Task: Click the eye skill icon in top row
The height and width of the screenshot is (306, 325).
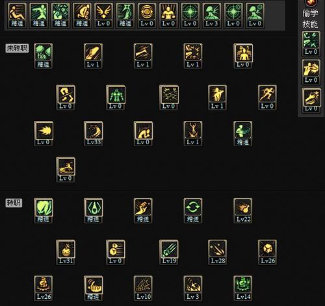Action: 147,16
